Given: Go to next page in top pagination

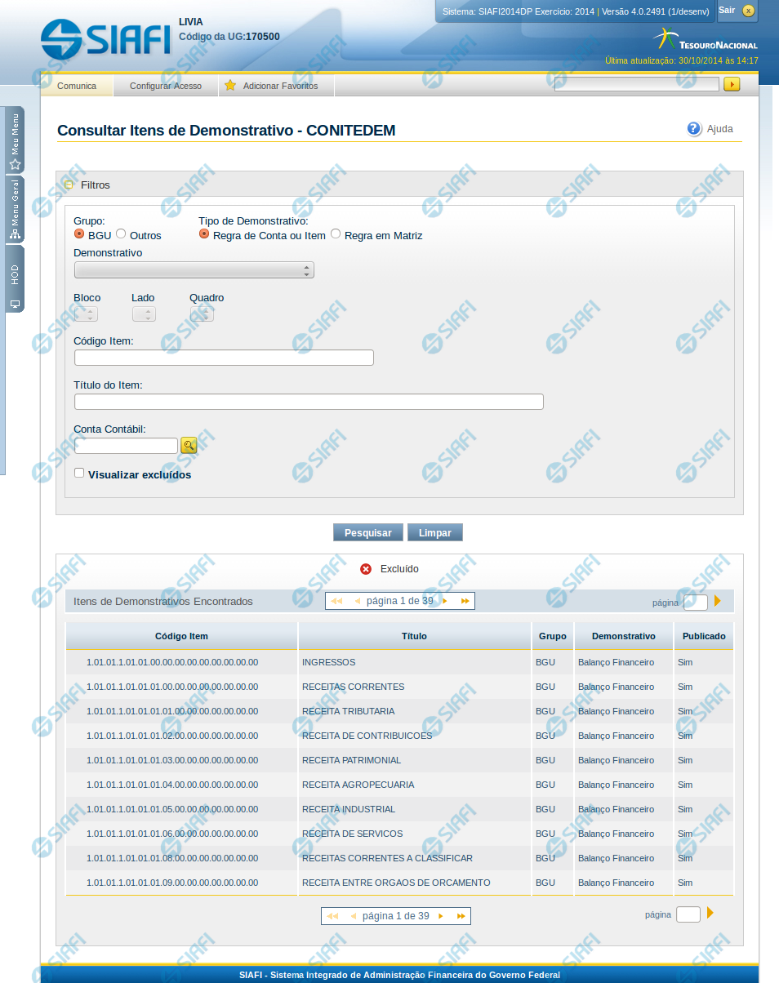Looking at the screenshot, I should pos(445,601).
